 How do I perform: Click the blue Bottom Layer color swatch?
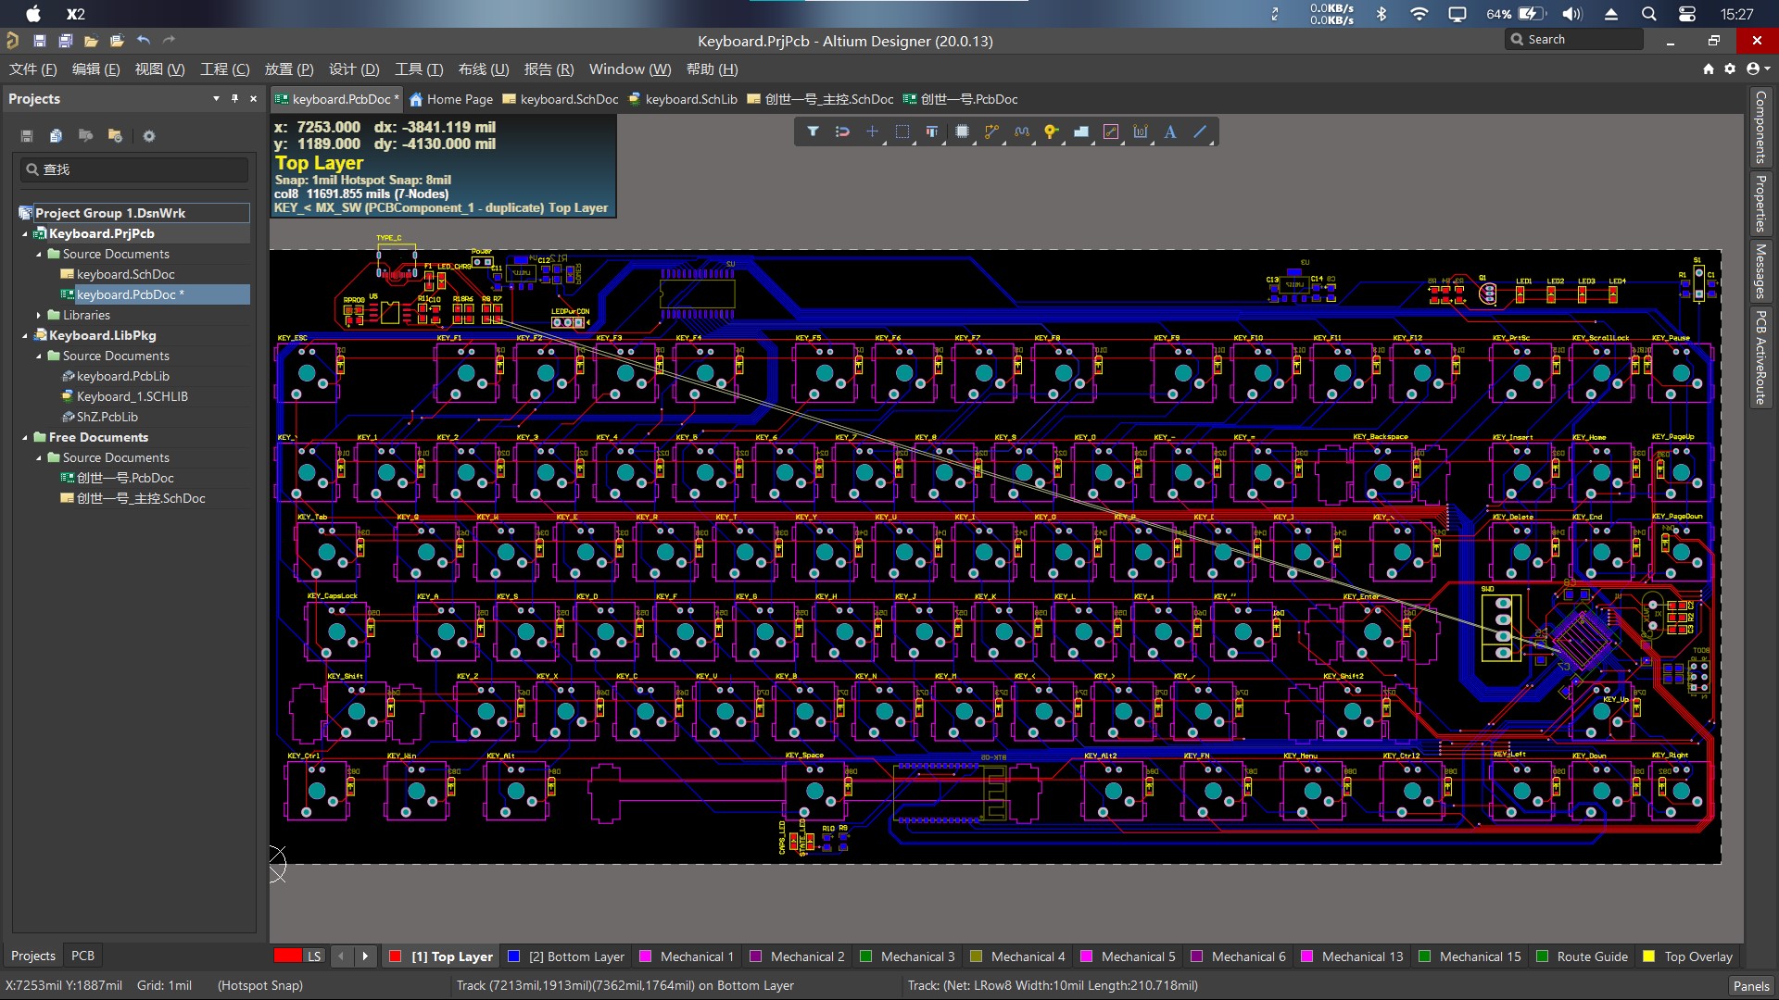(513, 956)
